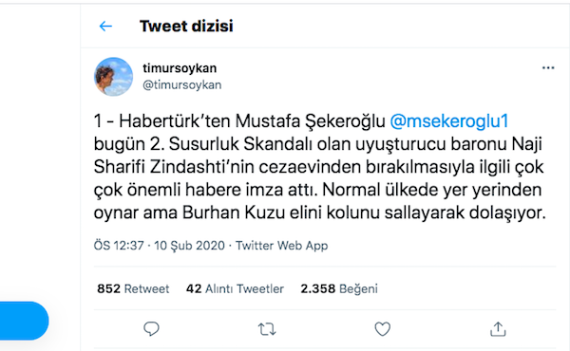This screenshot has width=570, height=351.
Task: Click the reply speech bubble icon
Action: coord(151,329)
